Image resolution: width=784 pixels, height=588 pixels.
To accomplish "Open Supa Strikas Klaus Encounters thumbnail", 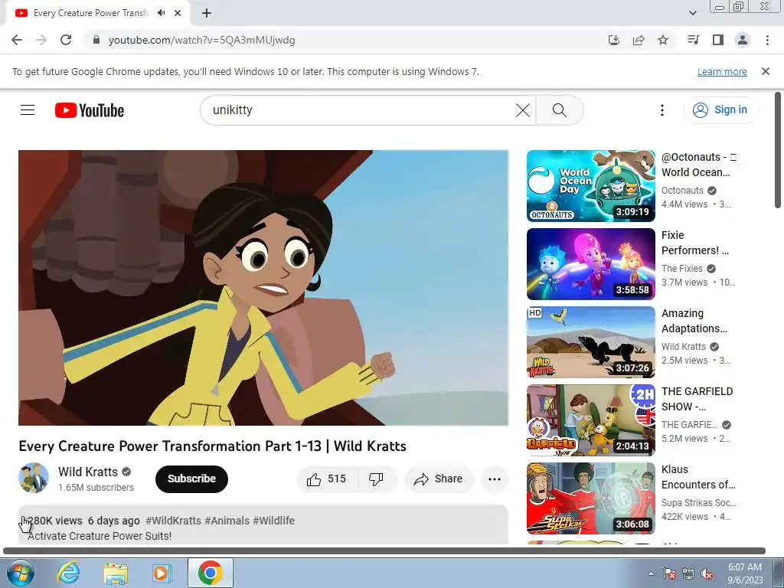I will (x=590, y=498).
